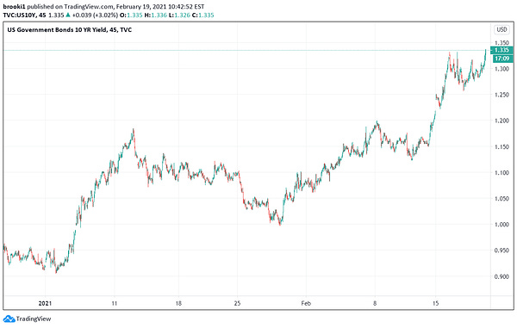Click the 1.200 price axis label
The width and height of the screenshot is (517, 328).
pos(501,121)
